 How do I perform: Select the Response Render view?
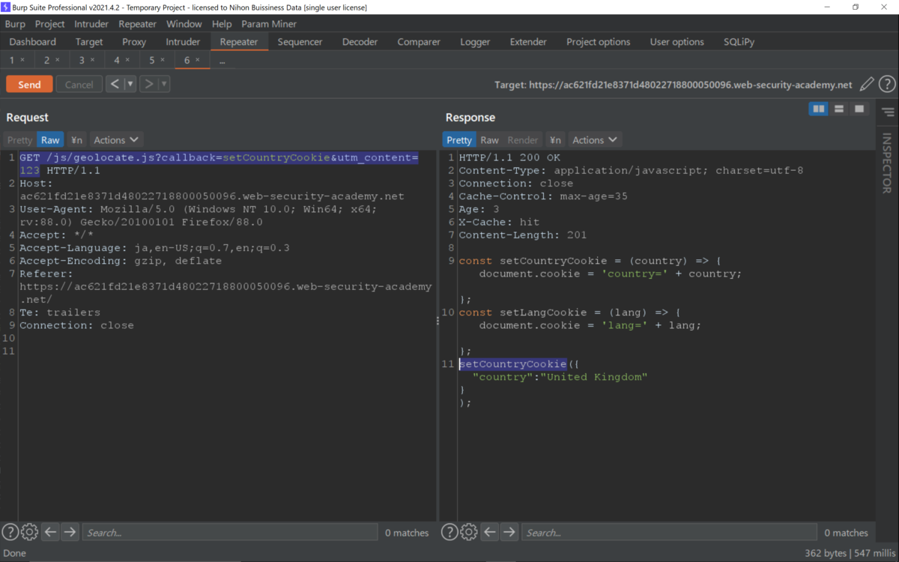[523, 140]
